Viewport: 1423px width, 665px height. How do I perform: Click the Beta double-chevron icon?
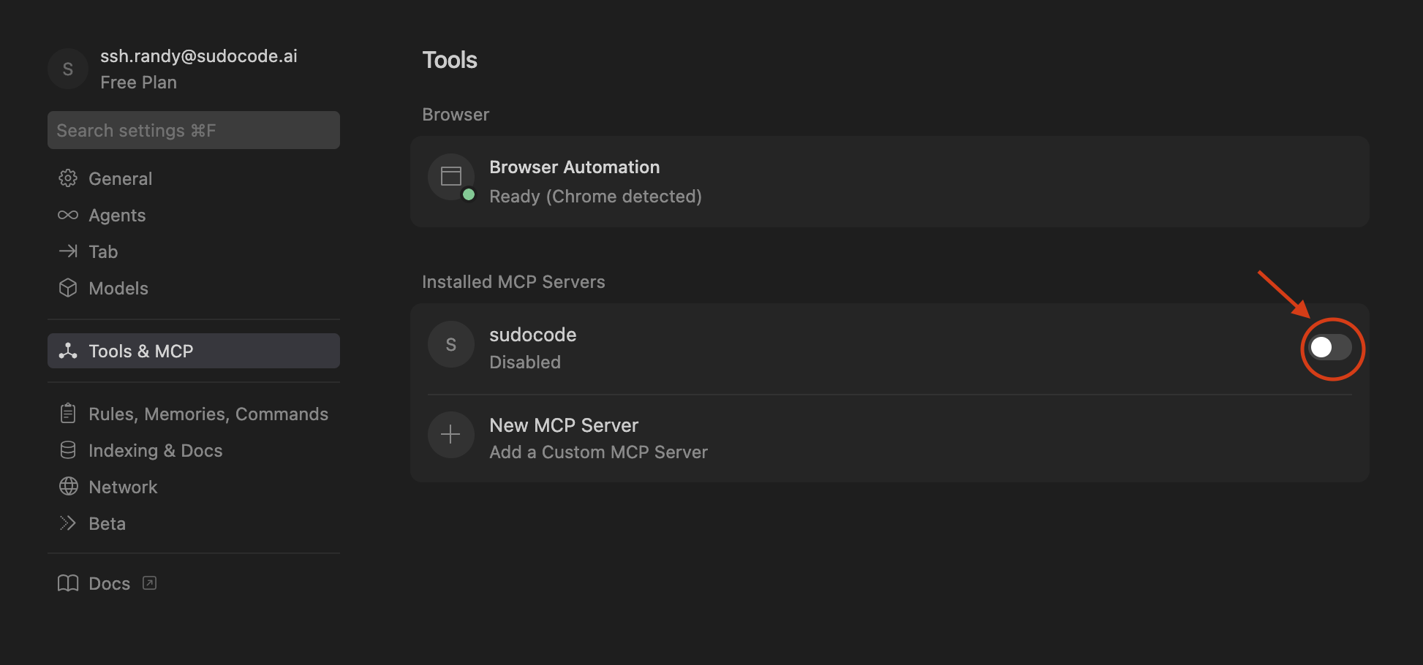[67, 523]
